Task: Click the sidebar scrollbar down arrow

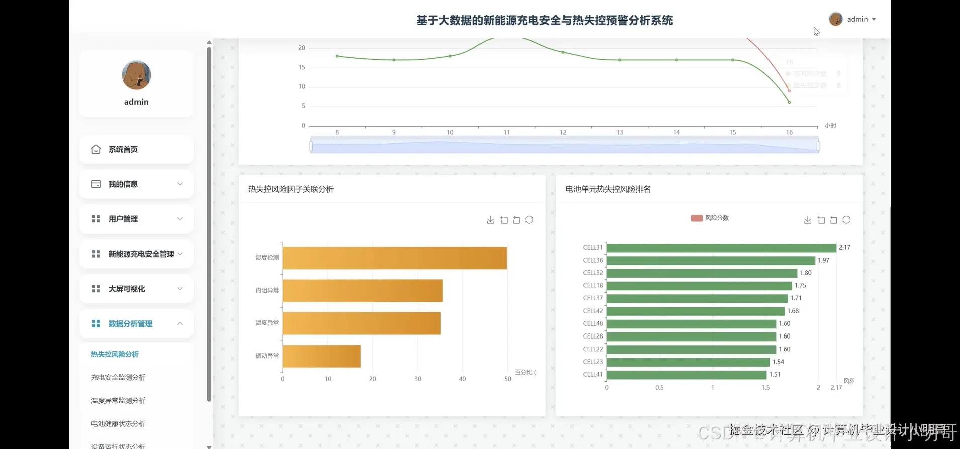Action: tap(209, 446)
